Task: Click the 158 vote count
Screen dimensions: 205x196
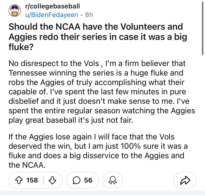Action: click(x=32, y=180)
